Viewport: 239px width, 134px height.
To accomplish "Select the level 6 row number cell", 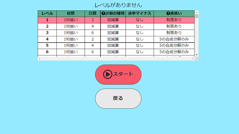I will click(47, 52).
